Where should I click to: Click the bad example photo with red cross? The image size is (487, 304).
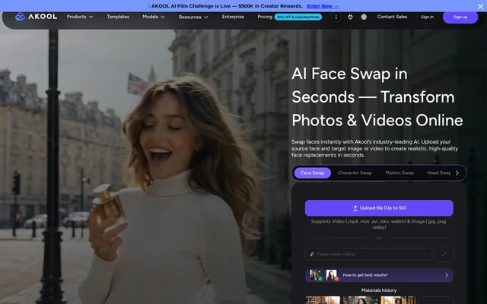(x=332, y=275)
